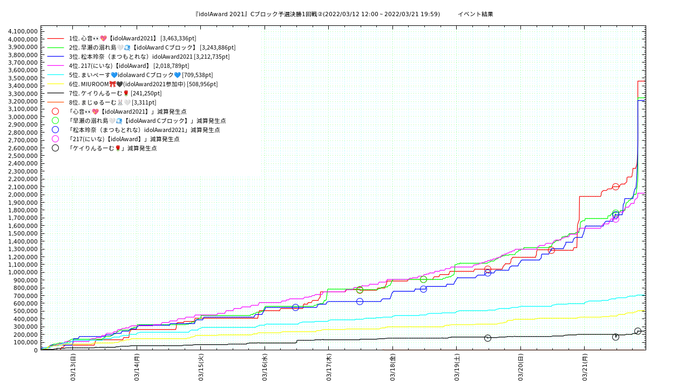Click legend text '1位. 心音 [3,463,336pt]'
This screenshot has width=691, height=388.
point(132,39)
